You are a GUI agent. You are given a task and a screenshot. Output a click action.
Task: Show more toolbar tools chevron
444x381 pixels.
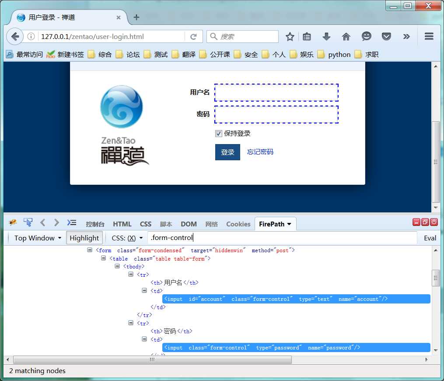[x=406, y=37]
